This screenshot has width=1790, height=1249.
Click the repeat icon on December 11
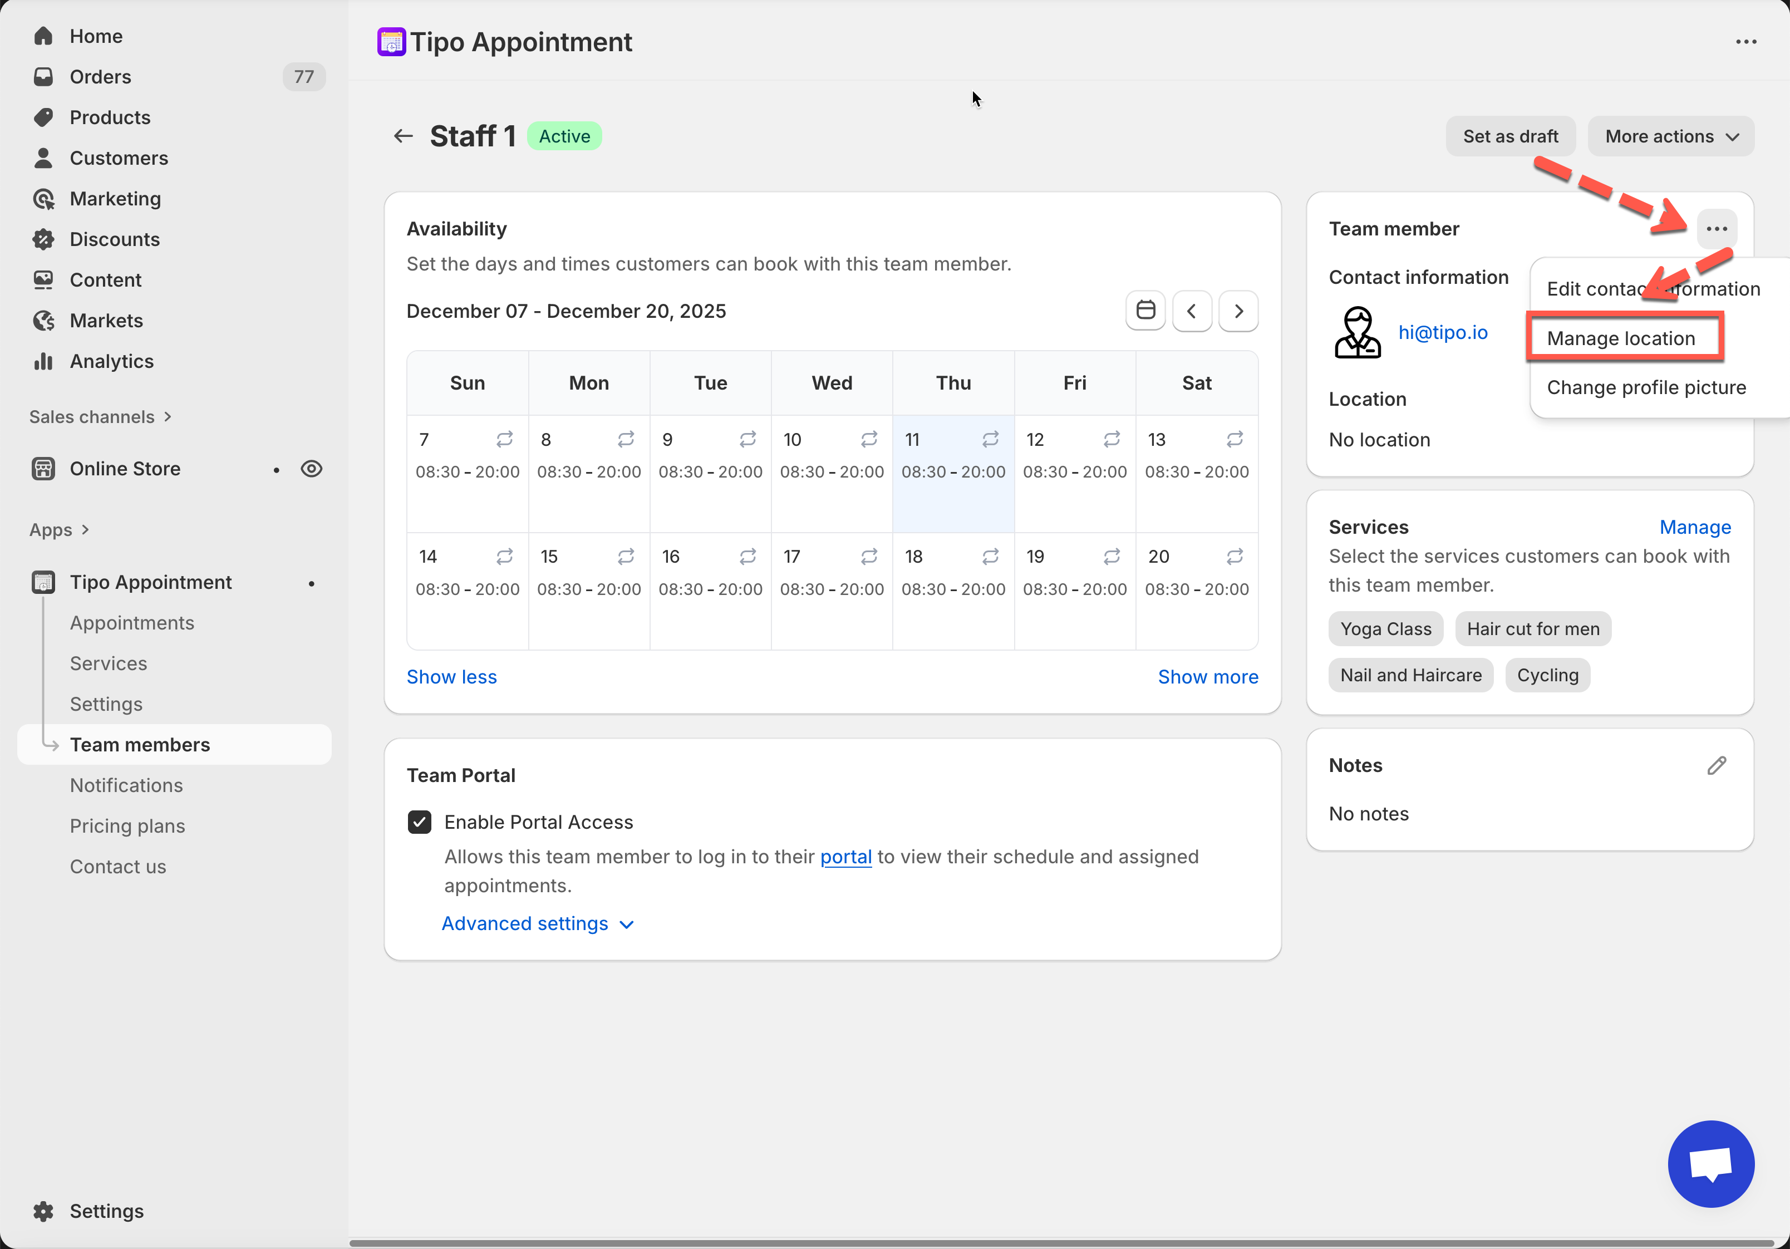tap(990, 440)
